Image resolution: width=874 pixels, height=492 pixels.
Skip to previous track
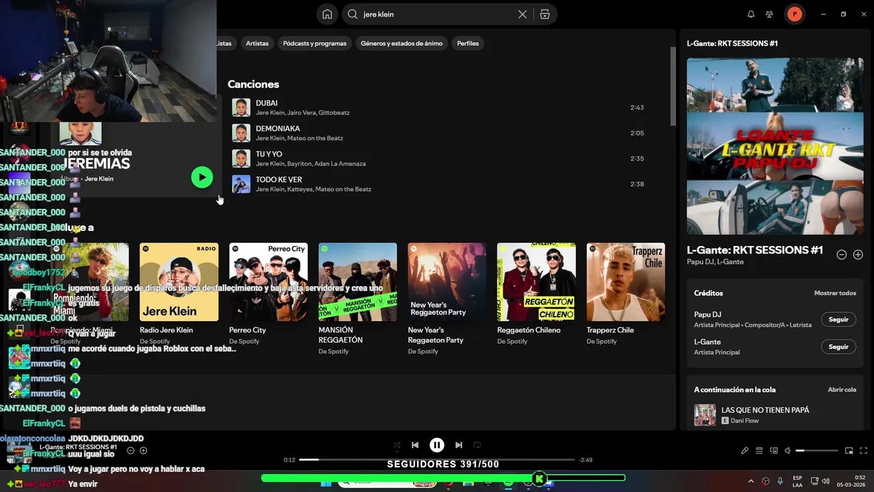click(415, 445)
